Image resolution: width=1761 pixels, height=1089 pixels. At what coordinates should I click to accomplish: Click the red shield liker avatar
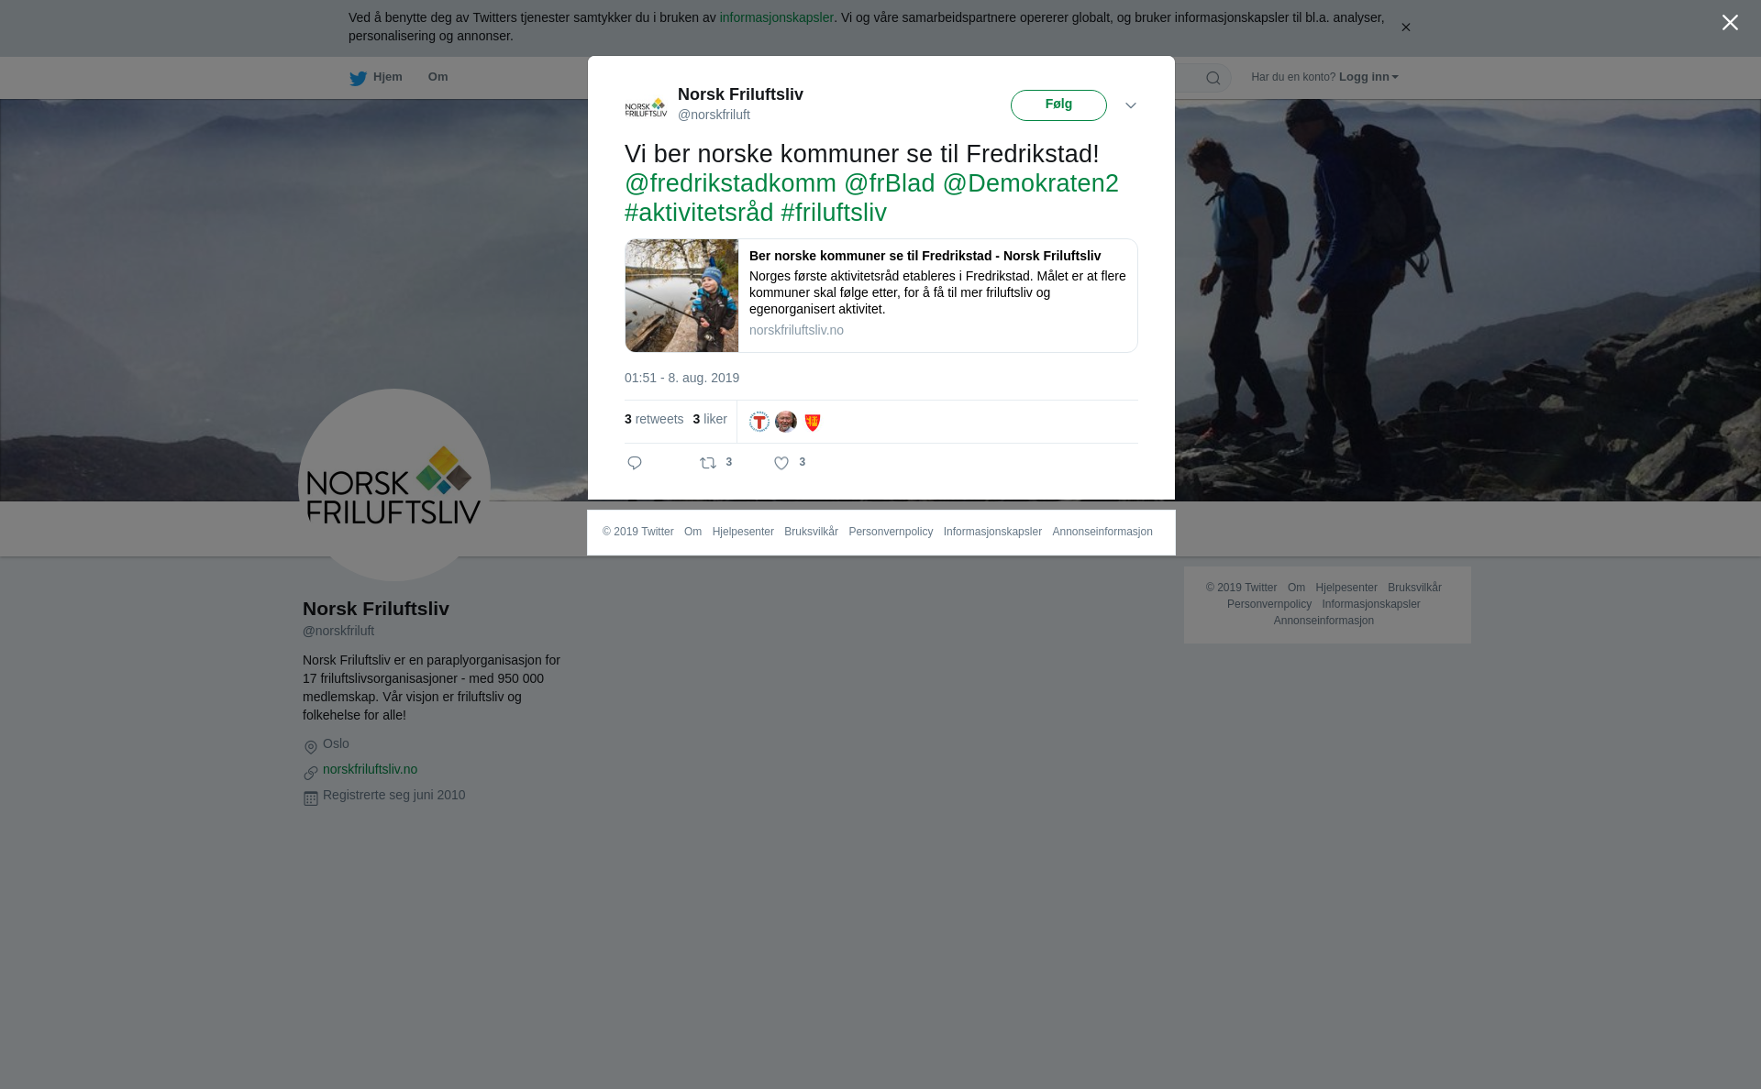click(813, 422)
